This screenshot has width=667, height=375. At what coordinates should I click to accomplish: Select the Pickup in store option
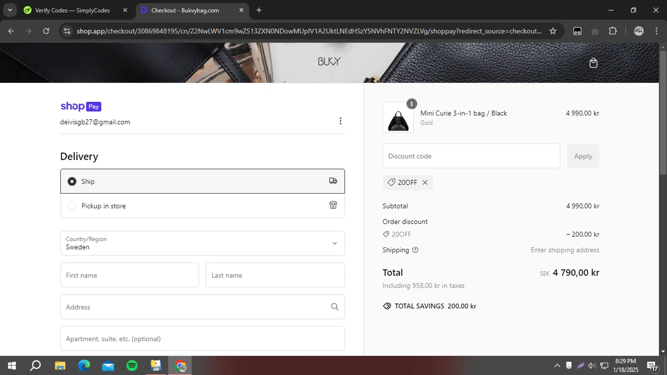coord(202,206)
